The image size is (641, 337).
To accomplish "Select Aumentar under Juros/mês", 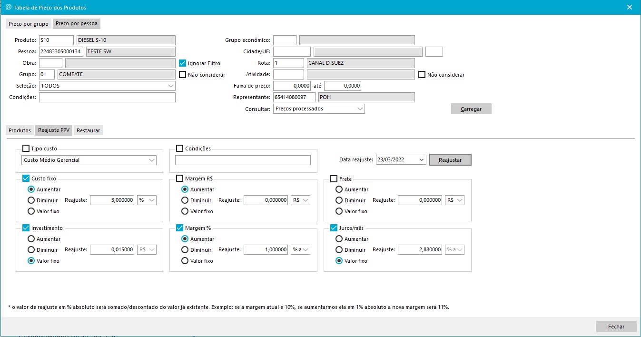I will (339, 239).
